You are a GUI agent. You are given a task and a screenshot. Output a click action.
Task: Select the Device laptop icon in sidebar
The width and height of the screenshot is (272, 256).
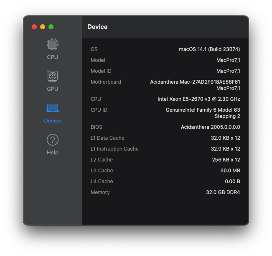pos(53,108)
